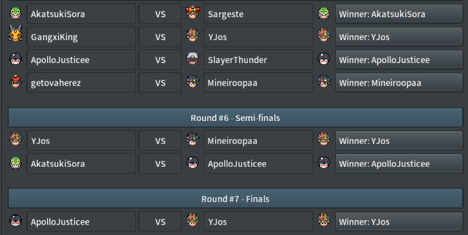
Task: Click VS between getovaherez and Mineiroopaa
Action: click(x=160, y=83)
